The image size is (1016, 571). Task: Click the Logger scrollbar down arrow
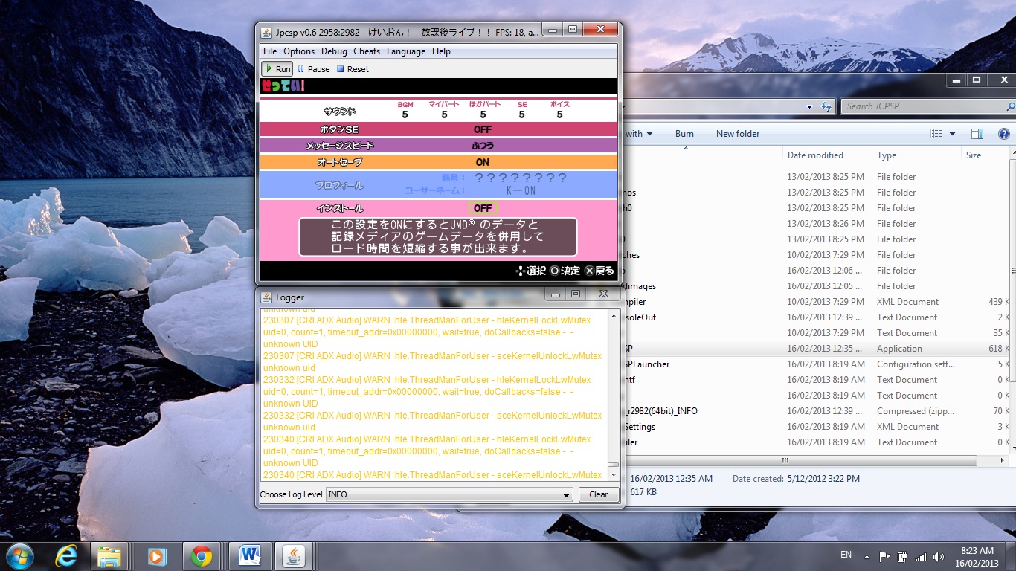(614, 476)
